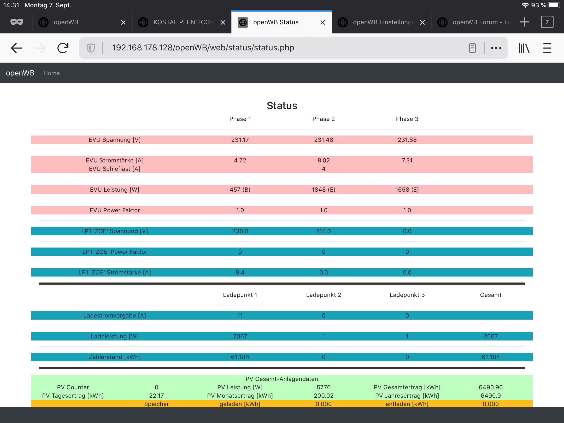
Task: Switch to the KOSTAL PLENTICORE tab
Action: coord(183,22)
